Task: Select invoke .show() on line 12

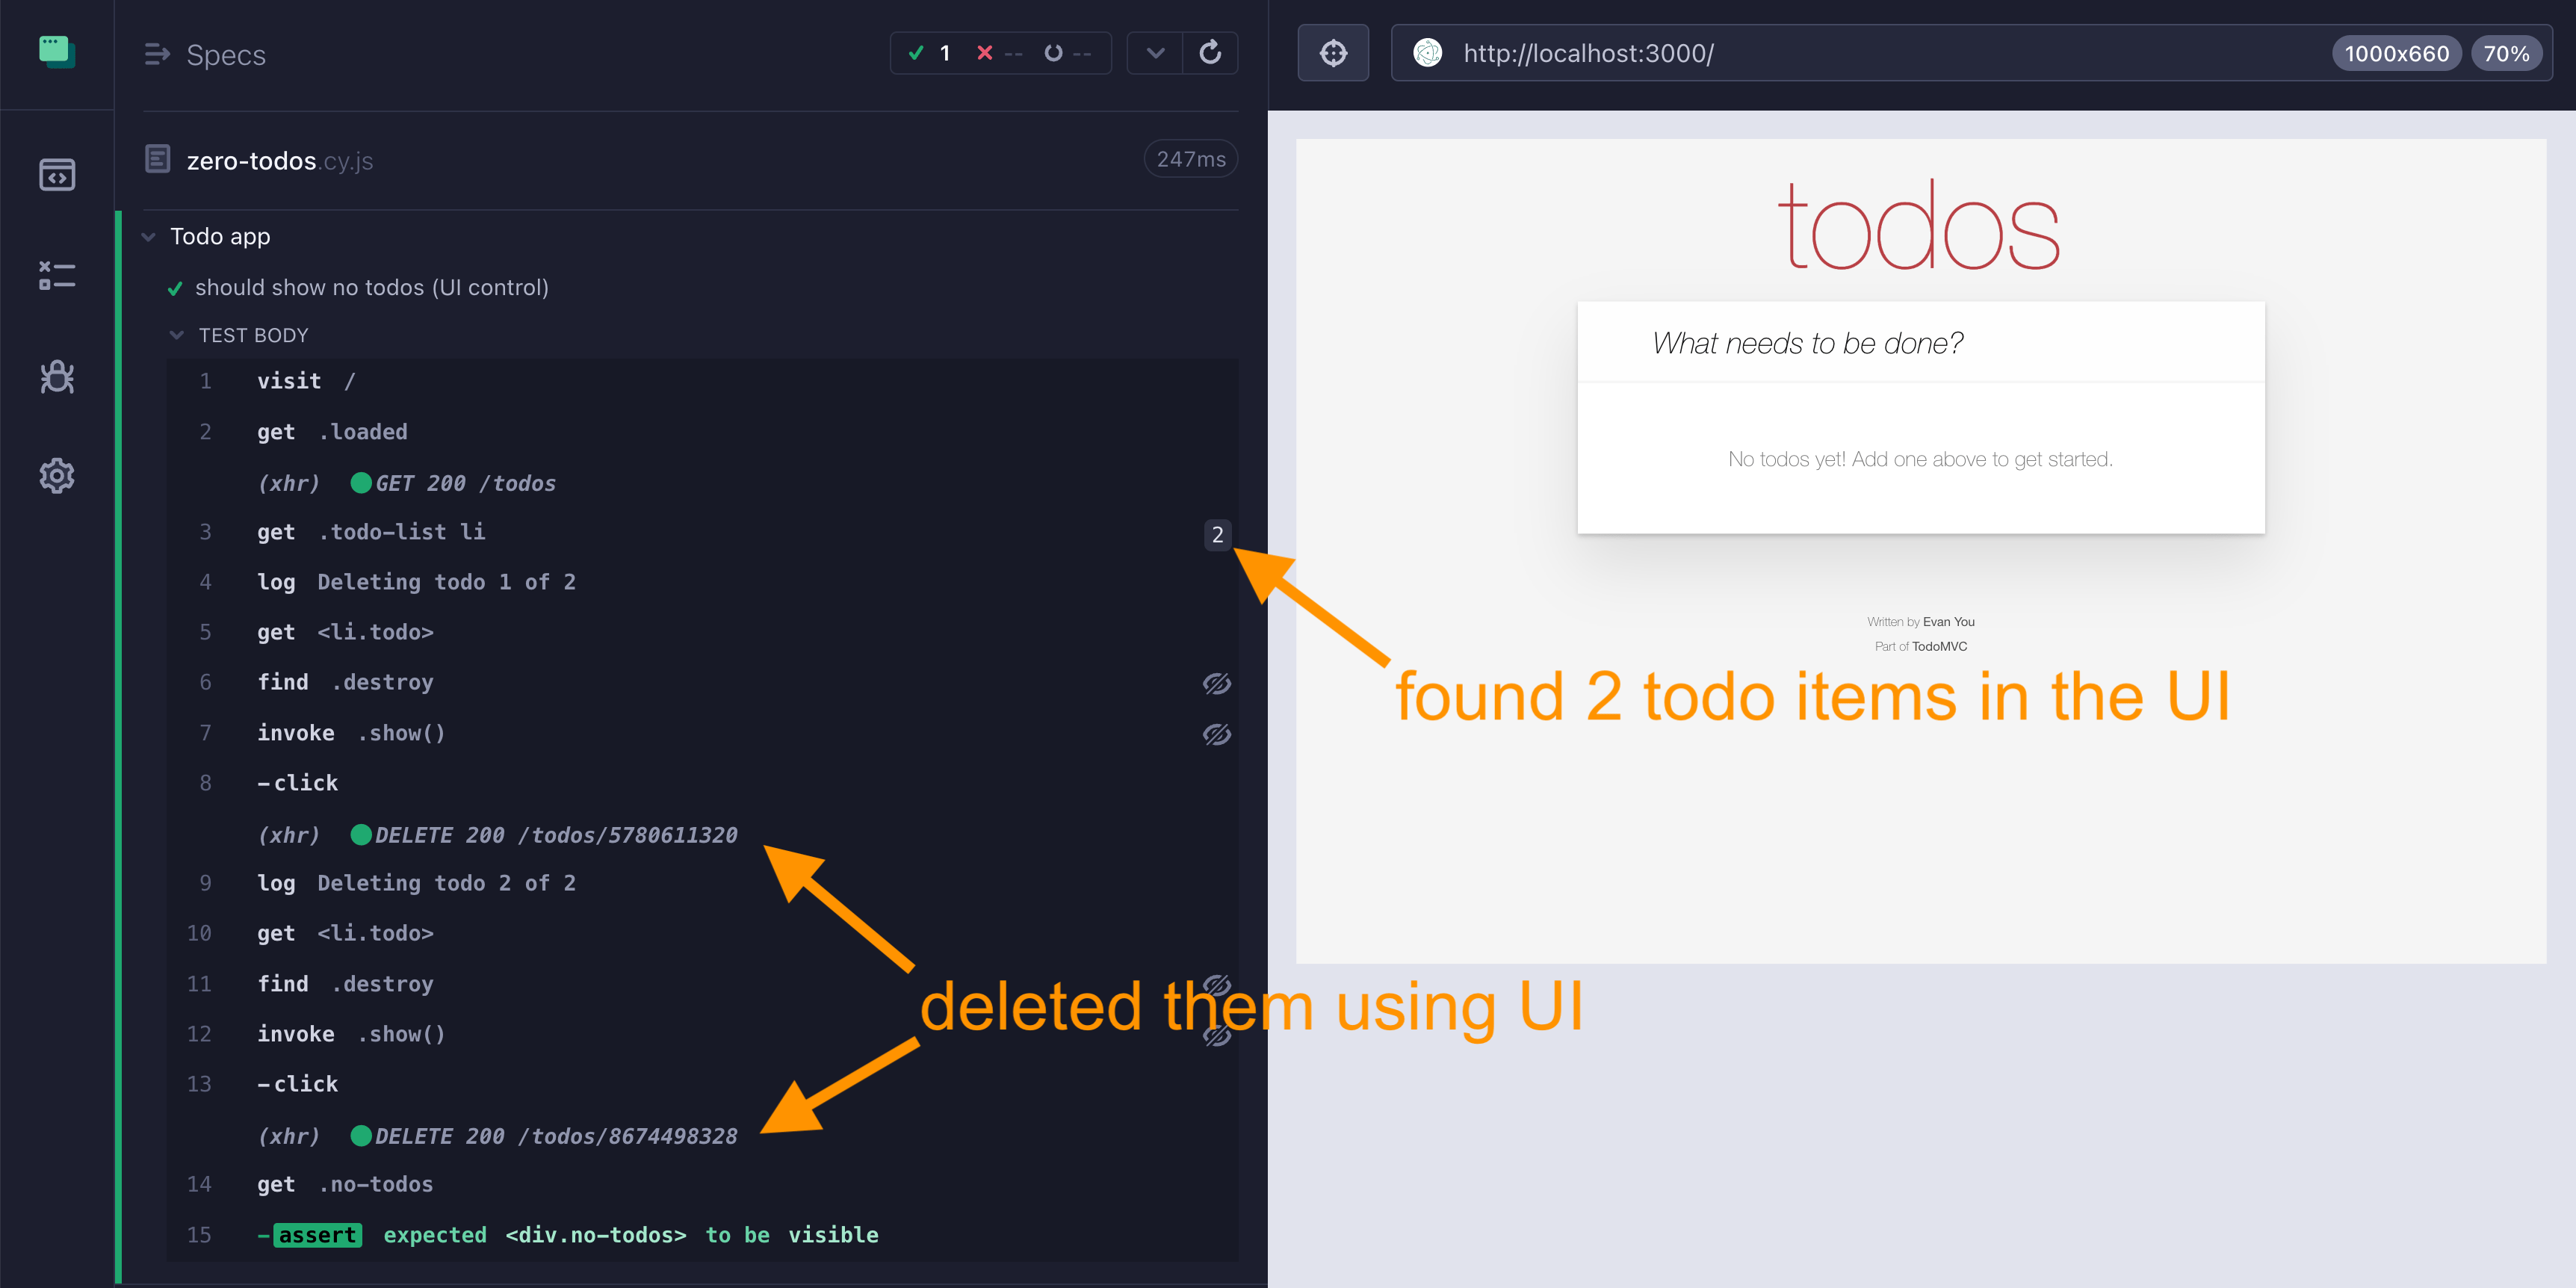Action: click(702, 1034)
